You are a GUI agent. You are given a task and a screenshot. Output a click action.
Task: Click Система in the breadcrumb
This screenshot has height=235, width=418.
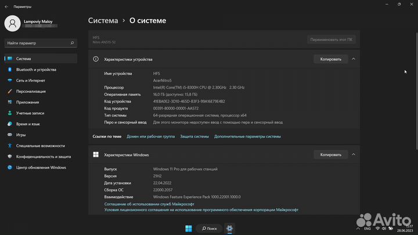pos(103,20)
